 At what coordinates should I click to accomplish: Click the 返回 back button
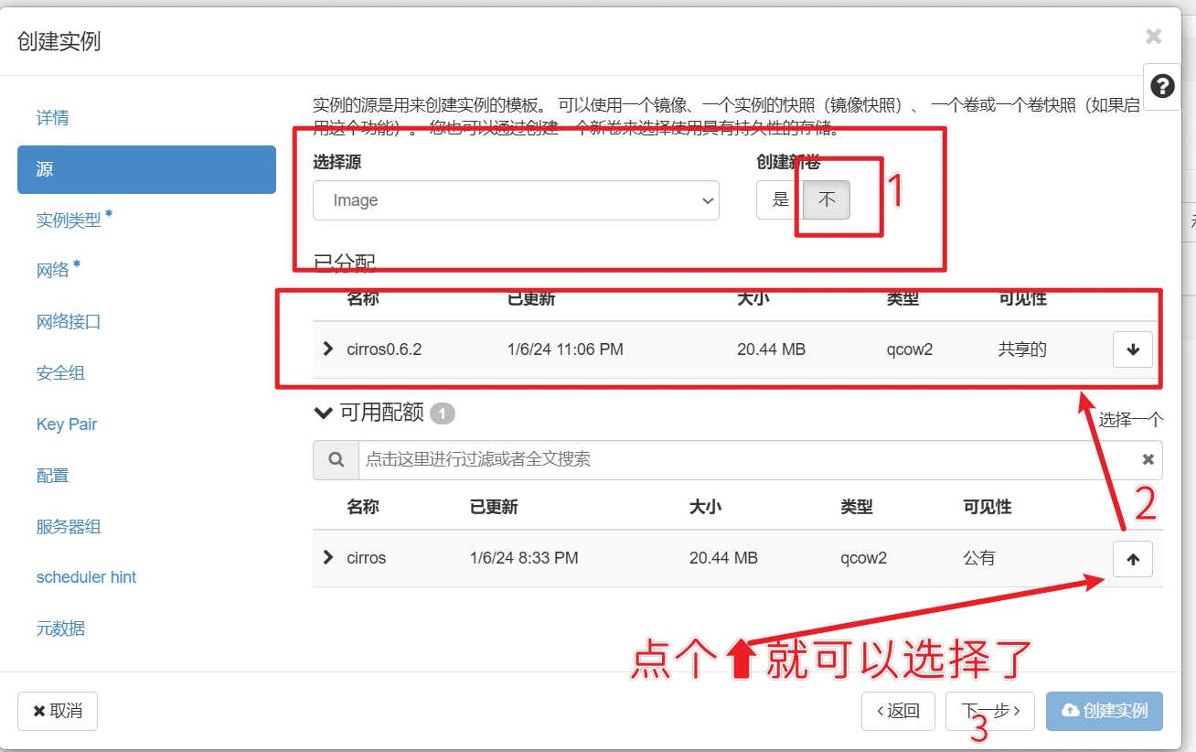pyautogui.click(x=898, y=712)
